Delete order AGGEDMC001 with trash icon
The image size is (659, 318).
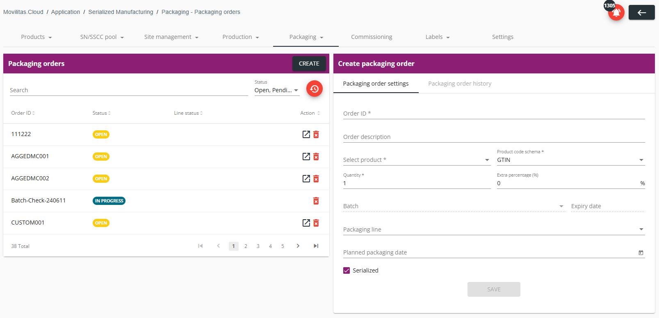316,157
